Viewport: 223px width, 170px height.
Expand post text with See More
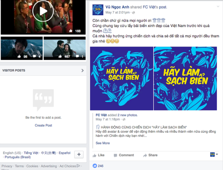tap(102, 143)
